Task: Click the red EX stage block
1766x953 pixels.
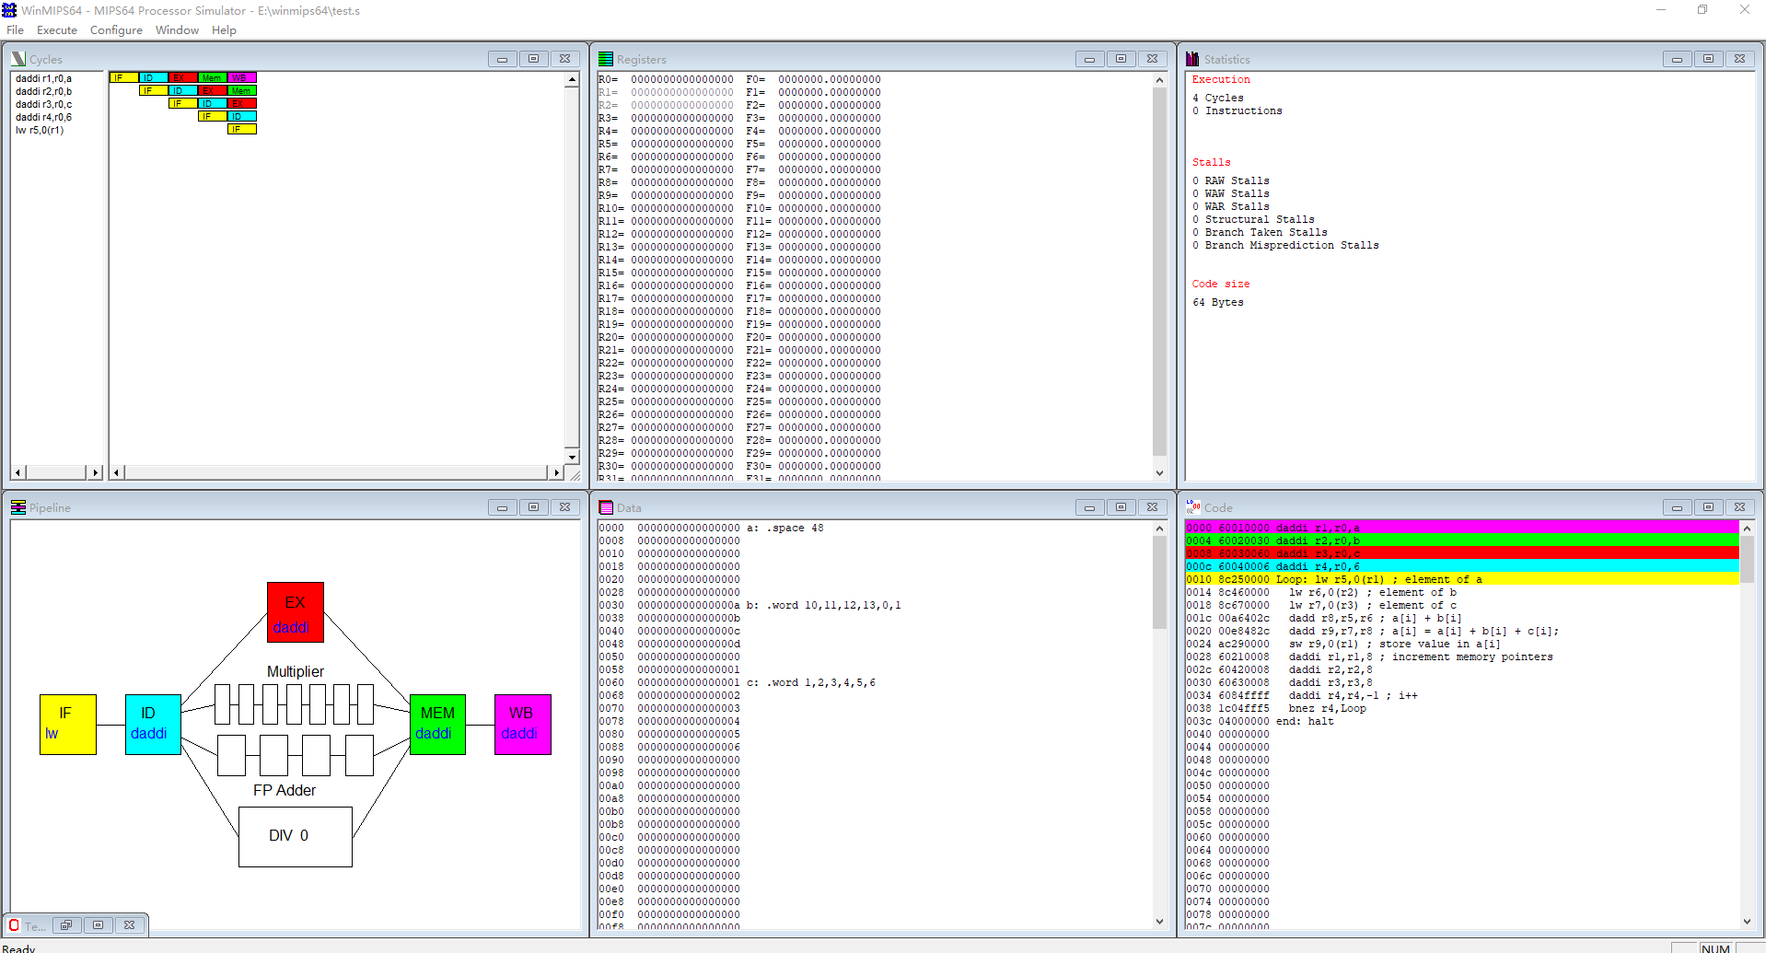Action: (x=295, y=611)
